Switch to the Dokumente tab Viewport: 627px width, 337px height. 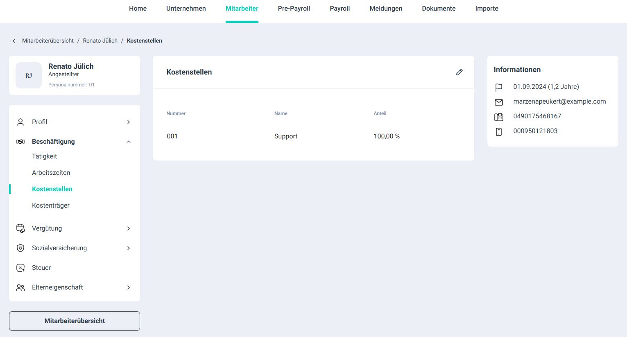point(439,9)
